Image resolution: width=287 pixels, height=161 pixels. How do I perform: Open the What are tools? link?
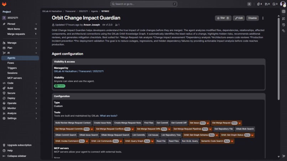(109, 116)
